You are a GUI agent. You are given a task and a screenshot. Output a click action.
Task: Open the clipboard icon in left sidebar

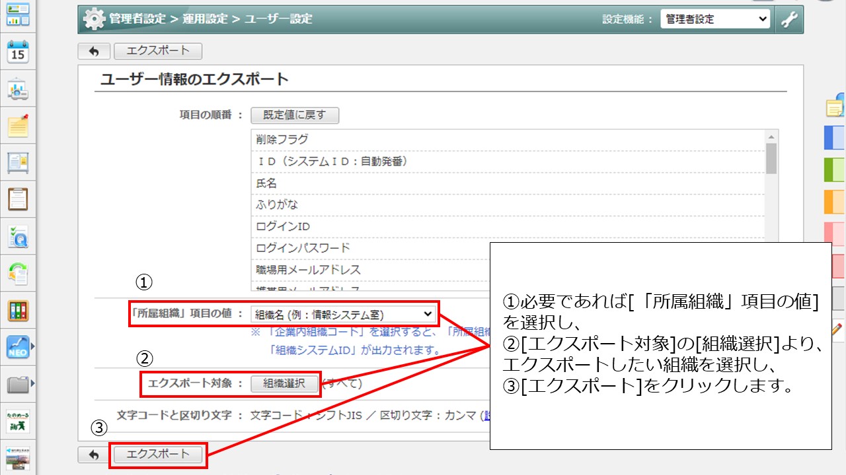(x=18, y=199)
